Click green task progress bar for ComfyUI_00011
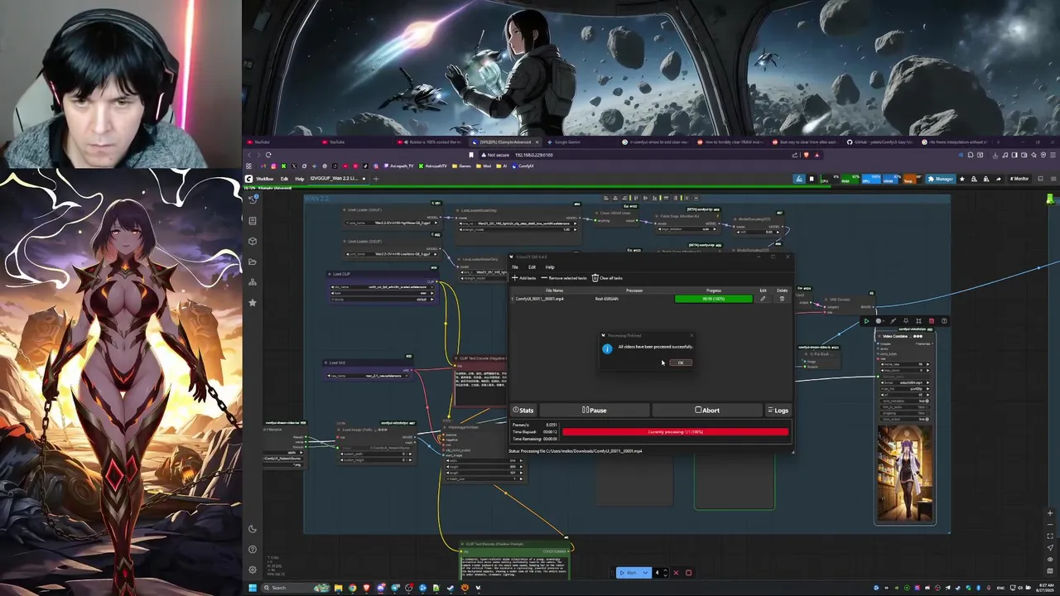 tap(714, 299)
